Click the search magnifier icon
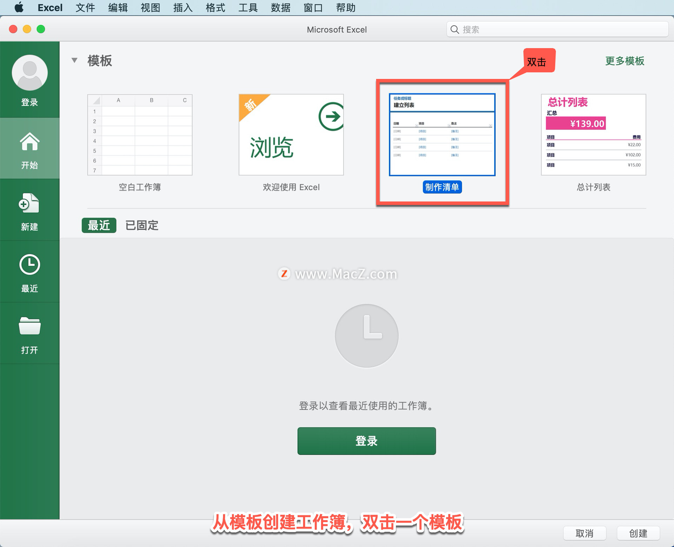This screenshot has height=547, width=674. pyautogui.click(x=455, y=29)
